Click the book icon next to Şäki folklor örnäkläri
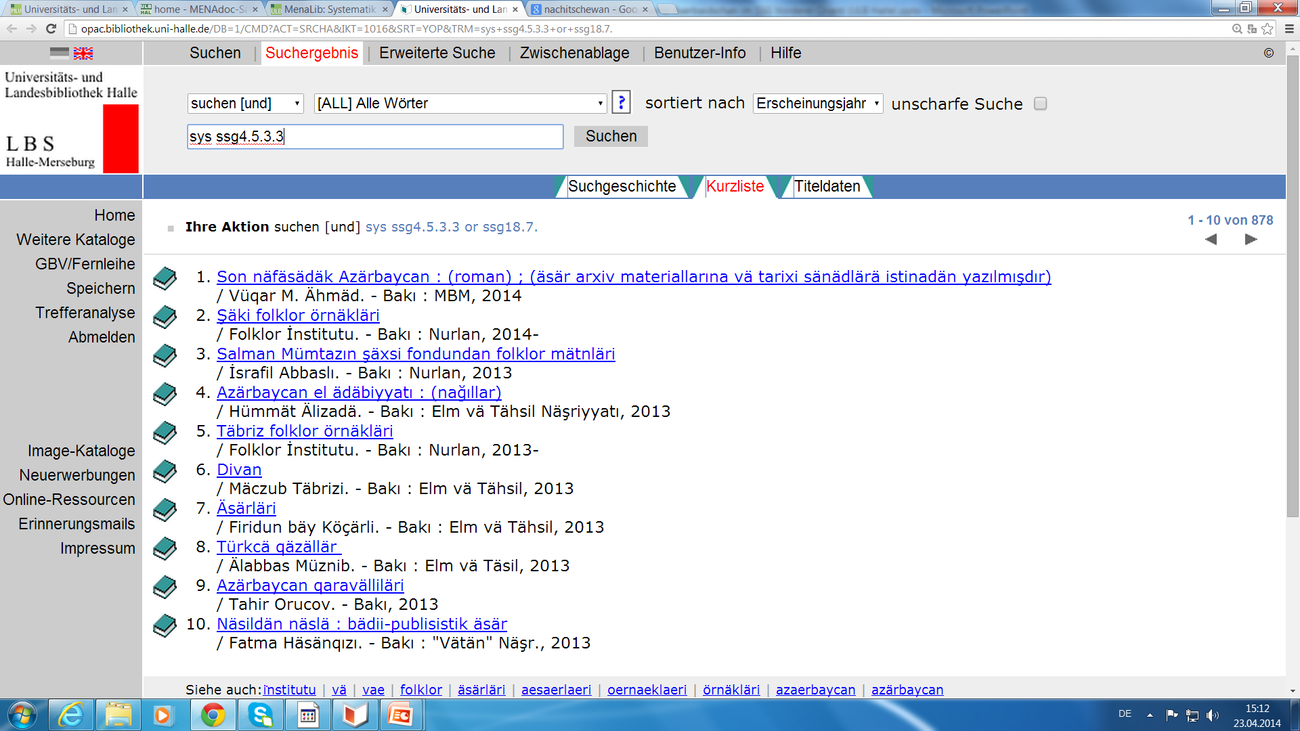The width and height of the screenshot is (1300, 731). tap(165, 317)
